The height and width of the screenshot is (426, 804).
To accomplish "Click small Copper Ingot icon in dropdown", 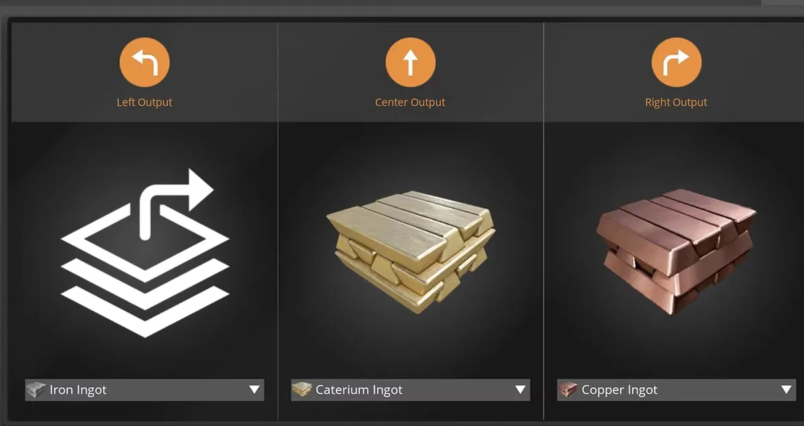I will 567,390.
